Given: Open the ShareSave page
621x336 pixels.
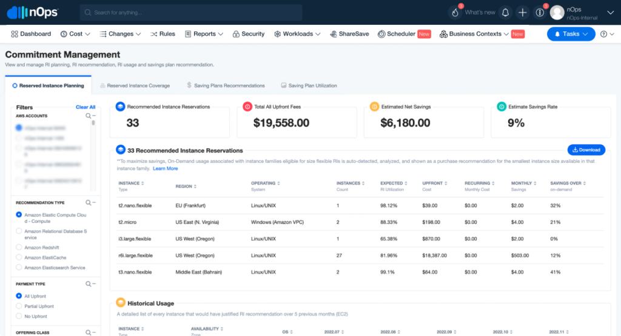Looking at the screenshot, I should click(x=349, y=34).
